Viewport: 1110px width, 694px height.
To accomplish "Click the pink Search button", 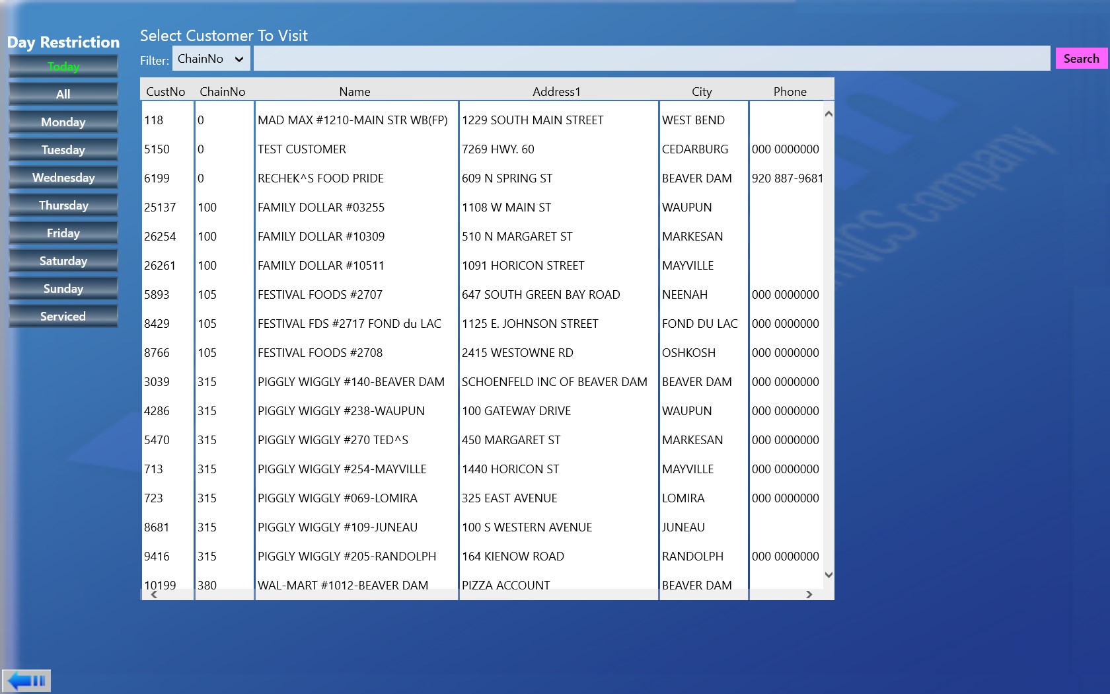I will tap(1081, 59).
